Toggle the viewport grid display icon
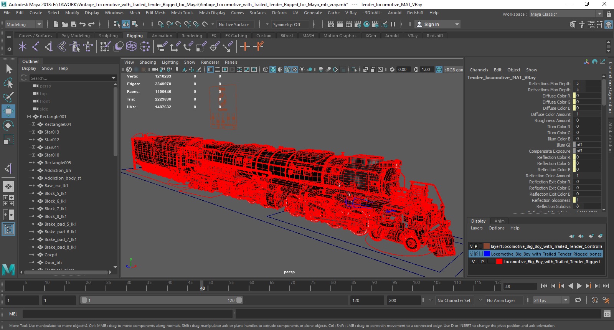The height and width of the screenshot is (330, 614). tap(210, 69)
